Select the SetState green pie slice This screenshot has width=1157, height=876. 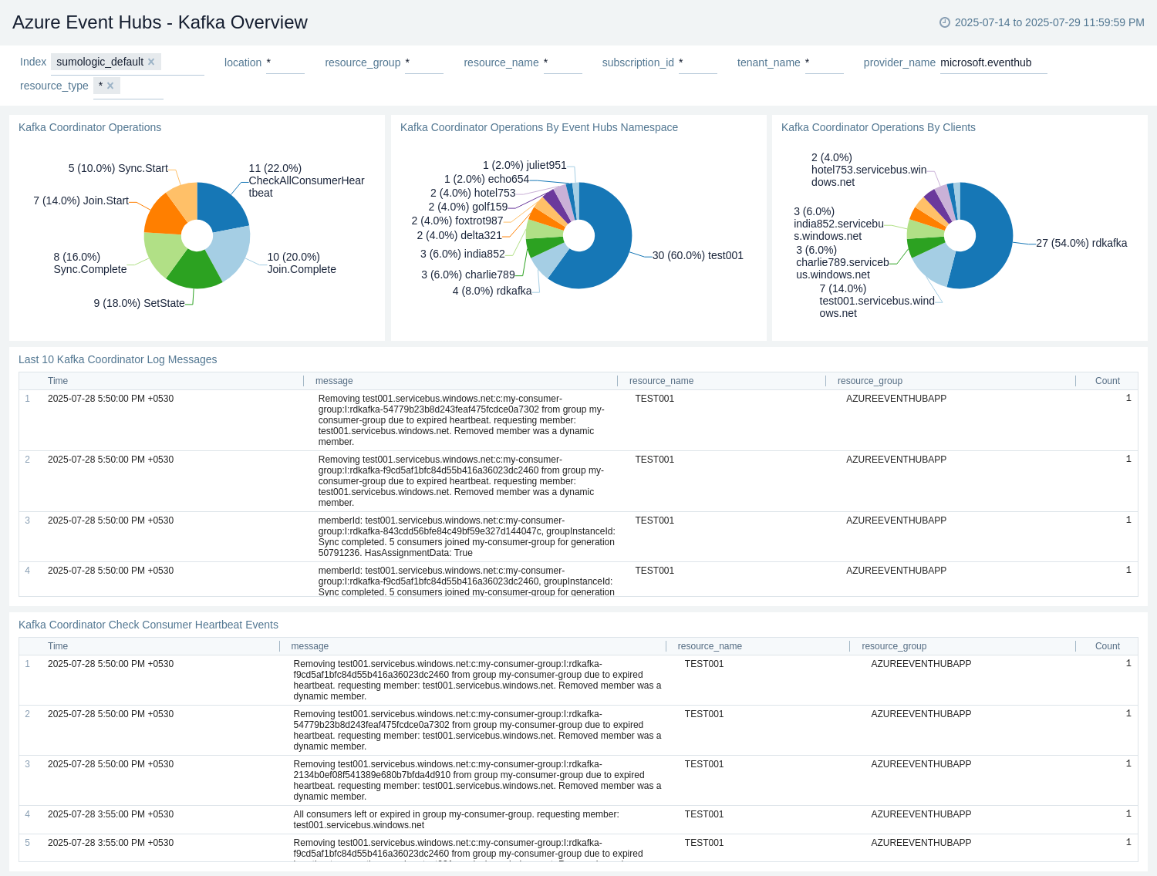point(194,271)
